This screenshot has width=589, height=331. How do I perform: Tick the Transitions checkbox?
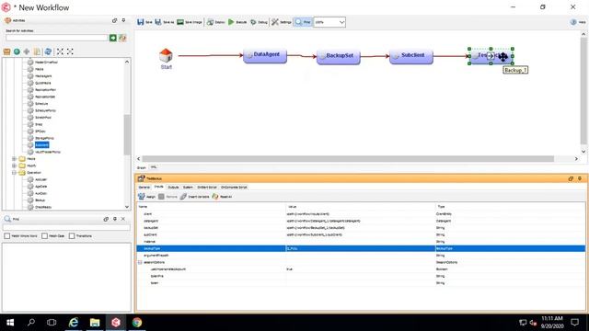(x=72, y=236)
